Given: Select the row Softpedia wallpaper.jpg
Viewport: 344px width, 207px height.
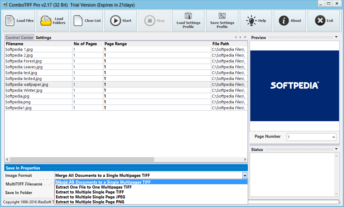Looking at the screenshot, I should (x=126, y=84).
